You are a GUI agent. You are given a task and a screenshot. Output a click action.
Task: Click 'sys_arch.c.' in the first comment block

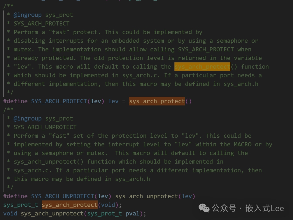pos(141,75)
